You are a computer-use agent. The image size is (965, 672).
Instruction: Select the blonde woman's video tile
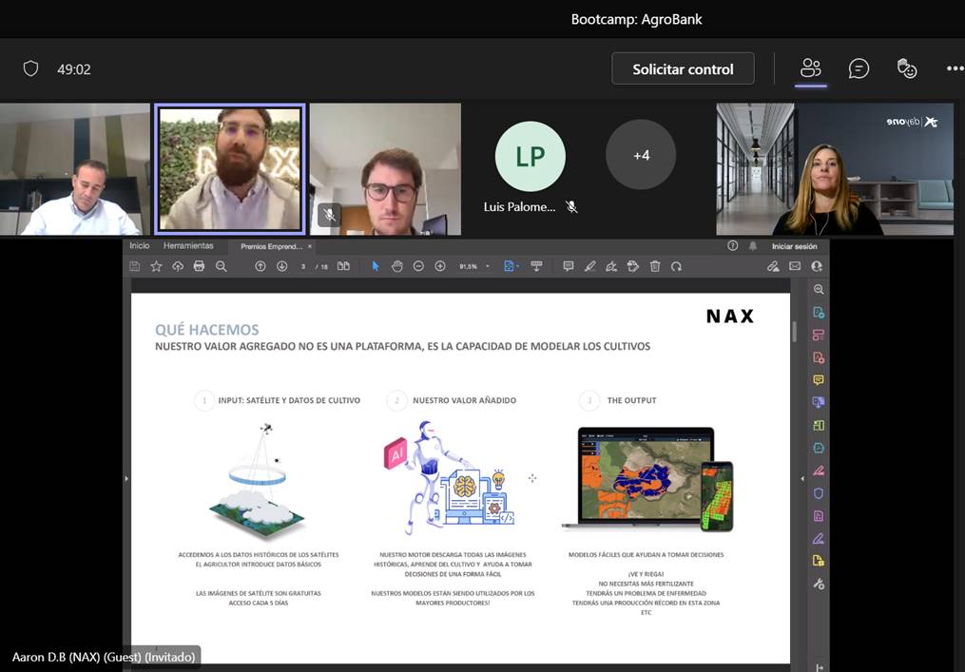click(x=835, y=169)
